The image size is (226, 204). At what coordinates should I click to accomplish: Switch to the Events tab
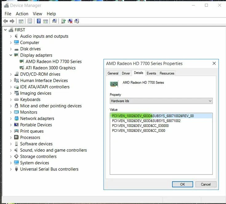[151, 73]
